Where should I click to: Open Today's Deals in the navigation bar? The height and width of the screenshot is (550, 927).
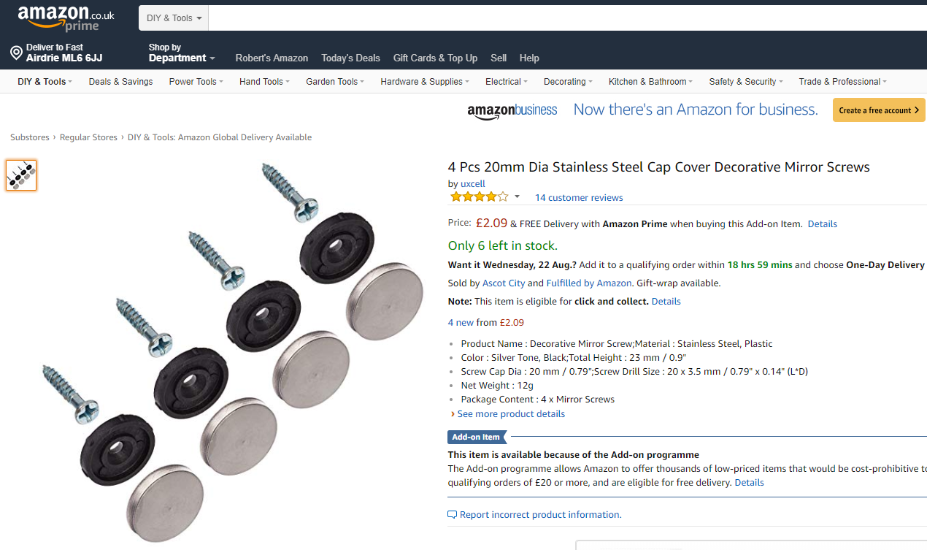350,58
